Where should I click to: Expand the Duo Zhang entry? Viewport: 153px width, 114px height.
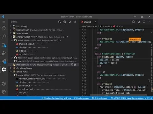pos(11,26)
